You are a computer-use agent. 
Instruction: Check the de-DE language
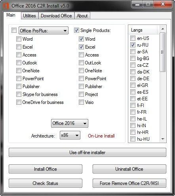pos(133,79)
